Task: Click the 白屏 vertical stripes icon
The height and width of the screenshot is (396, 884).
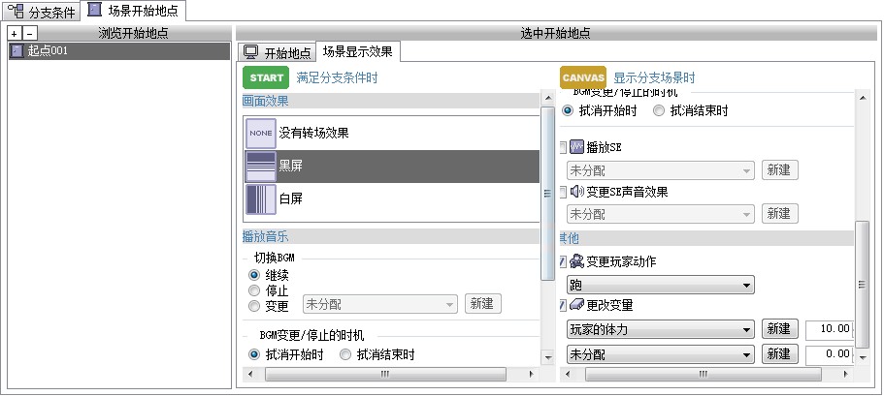Action: [x=260, y=199]
